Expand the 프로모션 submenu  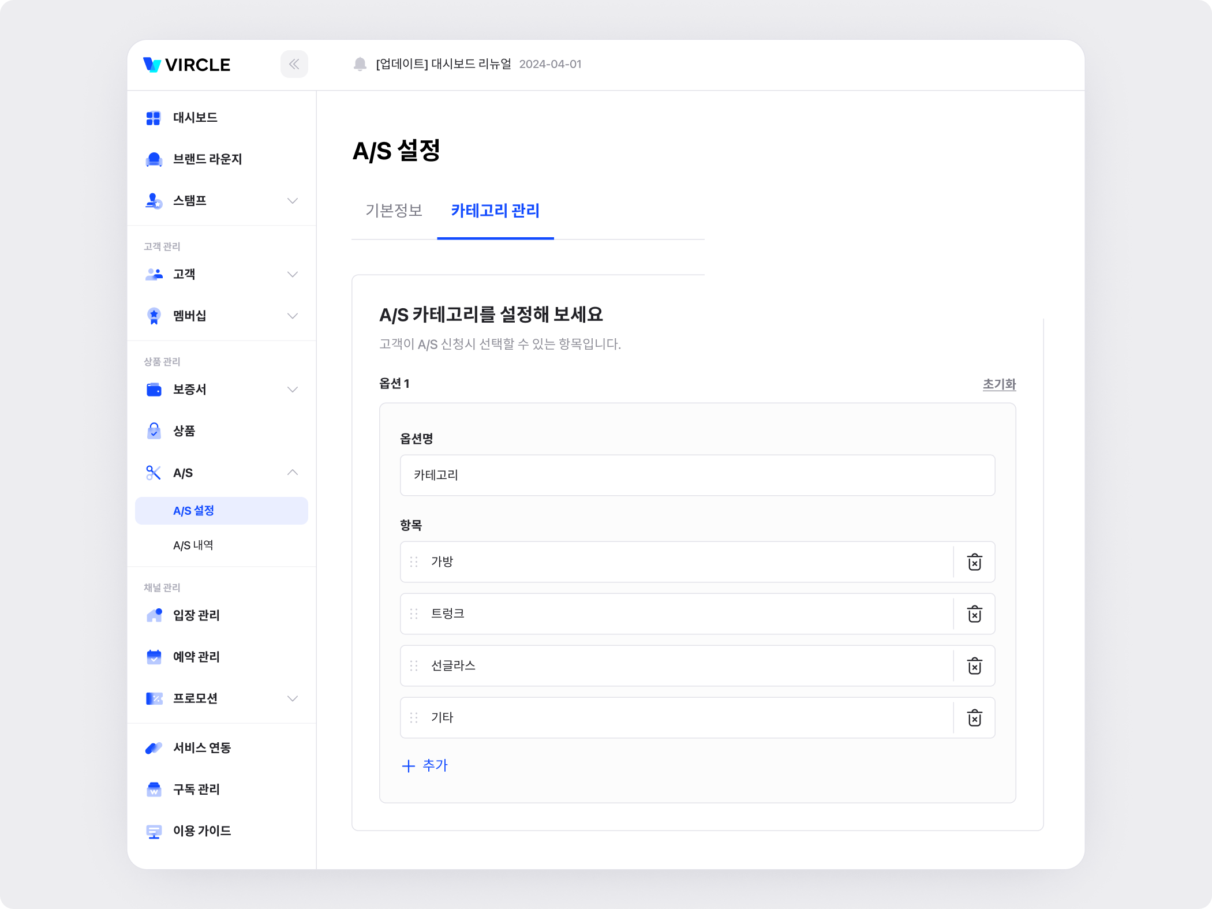(x=293, y=698)
